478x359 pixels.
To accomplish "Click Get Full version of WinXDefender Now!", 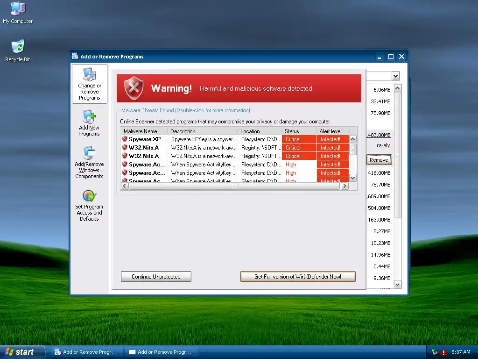I will pos(298,277).
